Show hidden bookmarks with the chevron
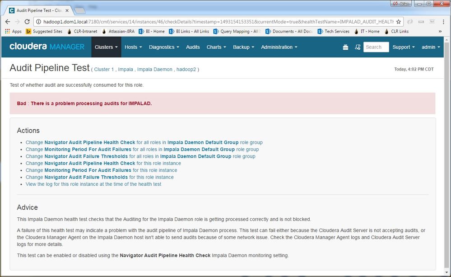The height and width of the screenshot is (277, 451). 440,31
